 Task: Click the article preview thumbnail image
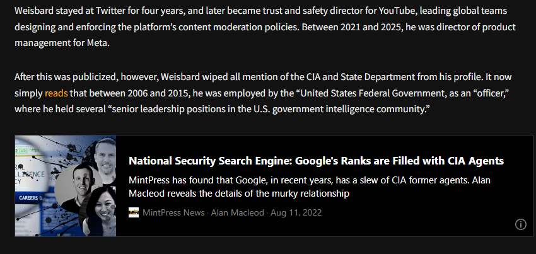pyautogui.click(x=66, y=186)
